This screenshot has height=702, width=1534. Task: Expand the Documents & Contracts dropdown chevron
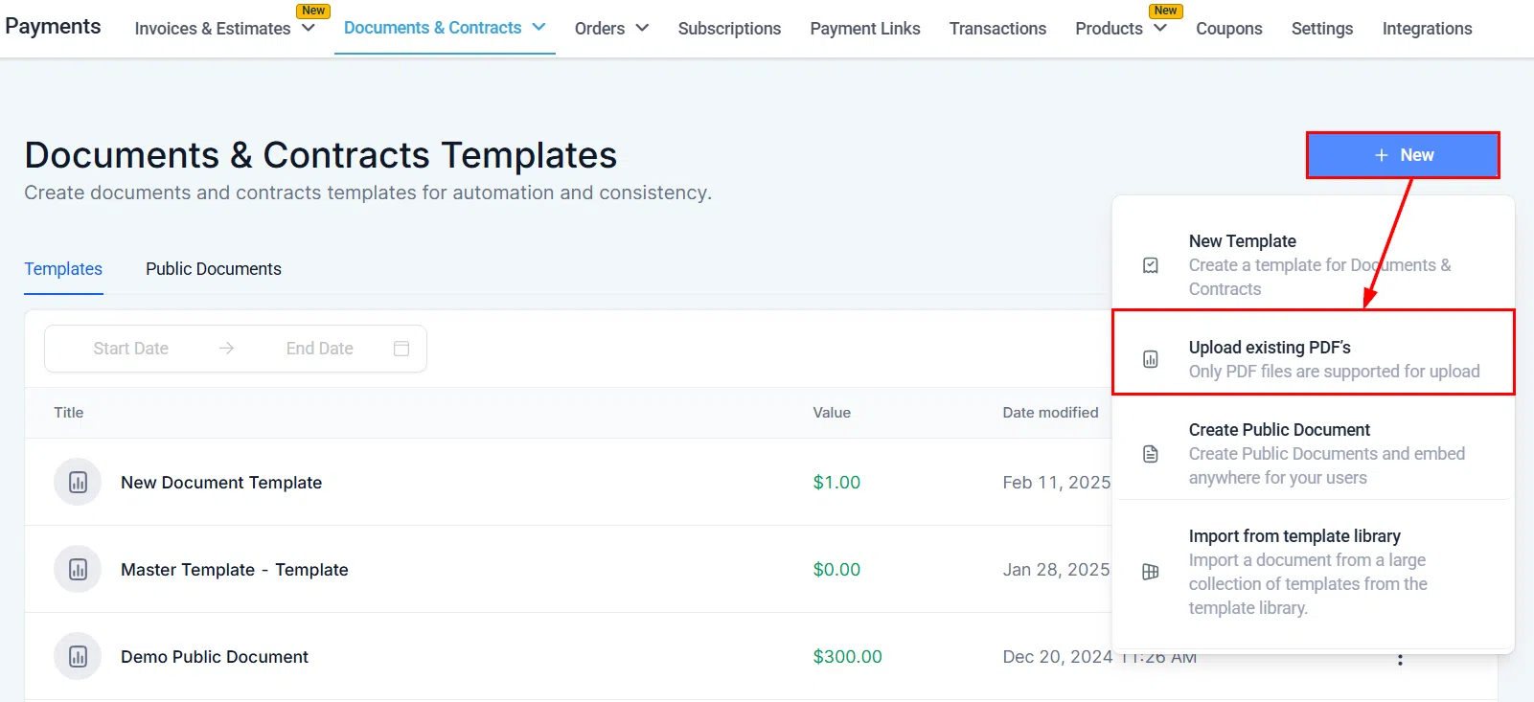(x=538, y=27)
